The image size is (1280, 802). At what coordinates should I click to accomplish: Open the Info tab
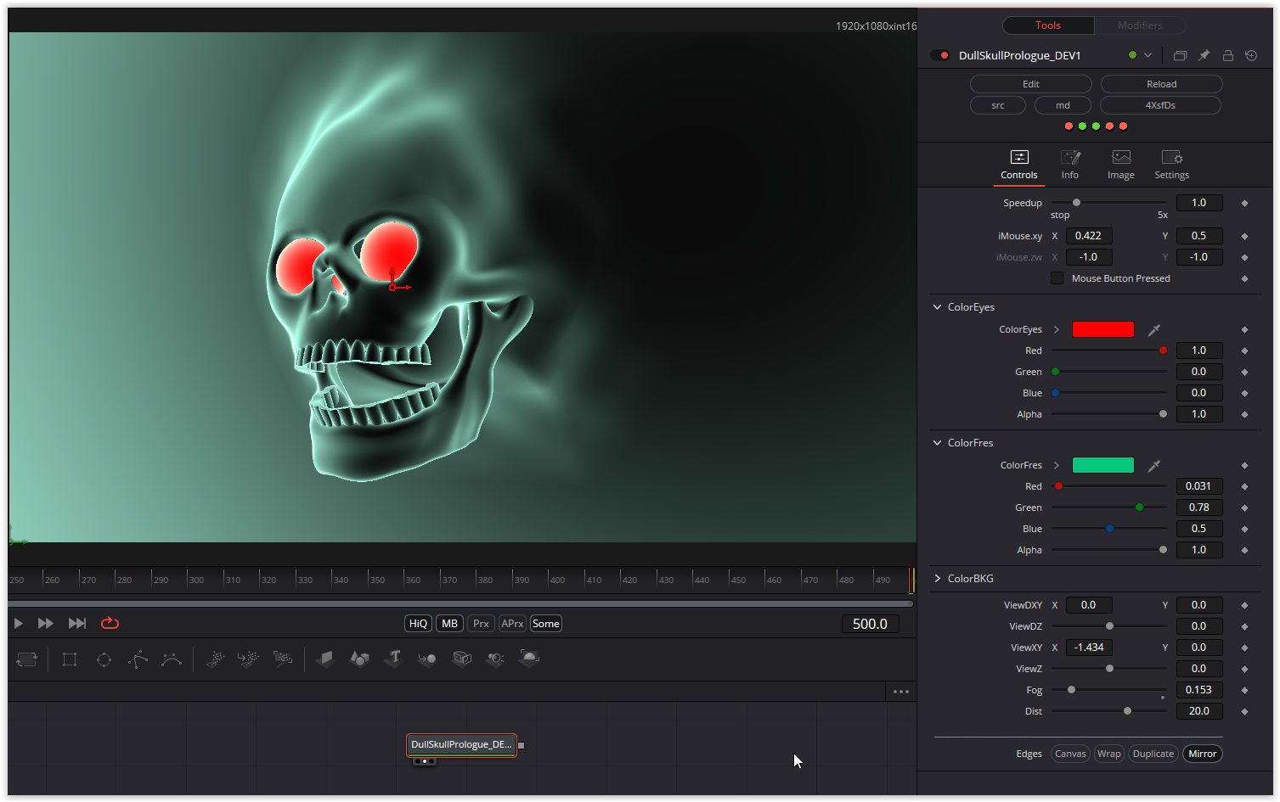tap(1070, 165)
